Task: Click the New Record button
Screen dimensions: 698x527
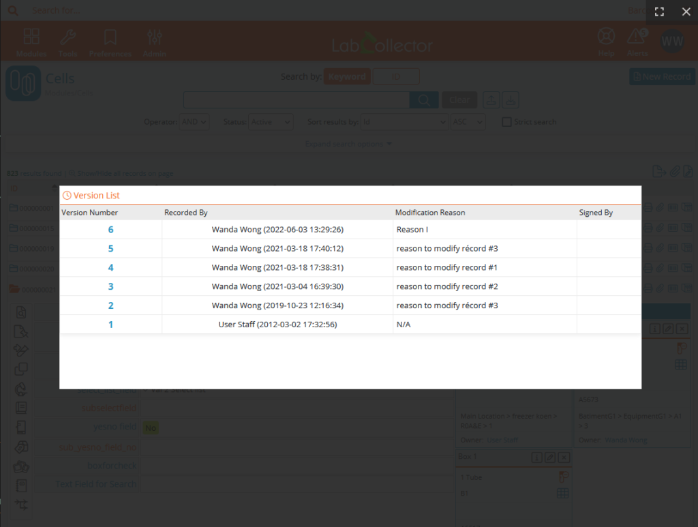Action: (662, 76)
